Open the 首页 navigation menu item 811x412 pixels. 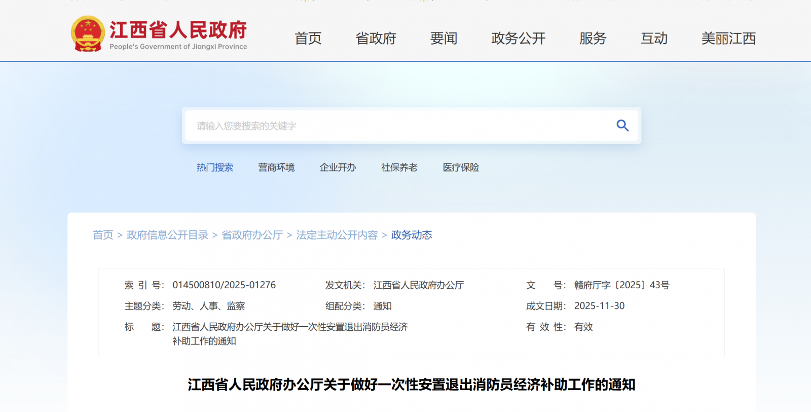(x=308, y=39)
